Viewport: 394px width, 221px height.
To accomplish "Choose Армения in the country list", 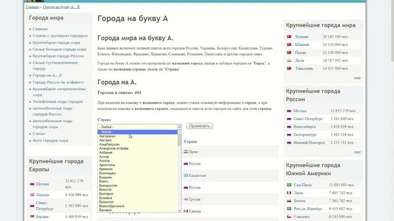I will [106, 169].
